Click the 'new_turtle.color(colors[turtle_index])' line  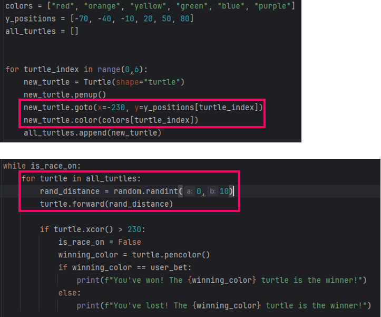tap(111, 120)
